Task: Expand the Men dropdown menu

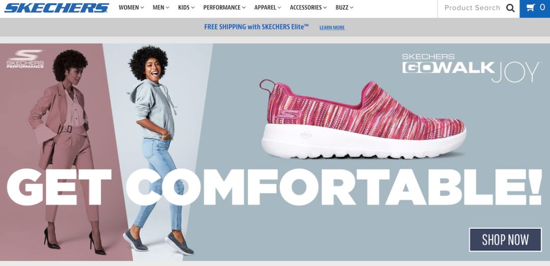Action: 161,7
